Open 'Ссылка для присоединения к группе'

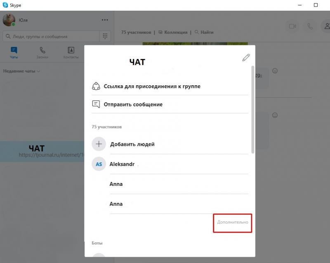170,86
